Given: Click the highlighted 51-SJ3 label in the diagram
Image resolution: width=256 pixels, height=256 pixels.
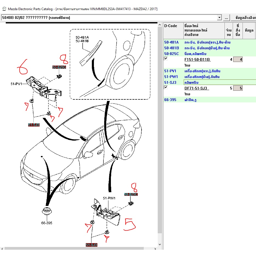Looking at the screenshot, I should coord(34,125).
